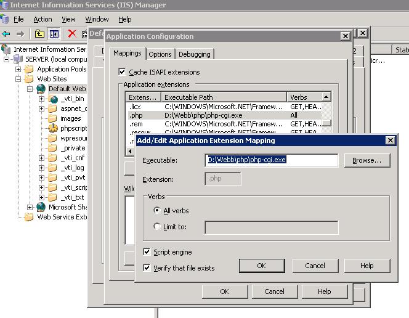Click OK in Add/Edit Extension Mapping dialog
The height and width of the screenshot is (318, 409).
point(262,266)
